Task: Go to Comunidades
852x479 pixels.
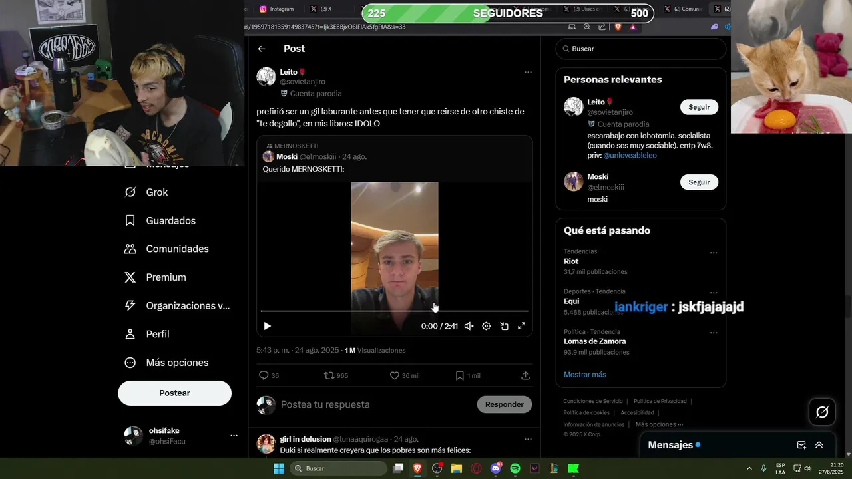Action: (x=166, y=249)
